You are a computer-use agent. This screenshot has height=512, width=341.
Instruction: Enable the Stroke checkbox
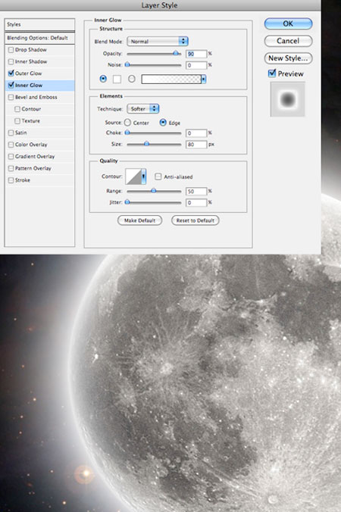point(11,180)
